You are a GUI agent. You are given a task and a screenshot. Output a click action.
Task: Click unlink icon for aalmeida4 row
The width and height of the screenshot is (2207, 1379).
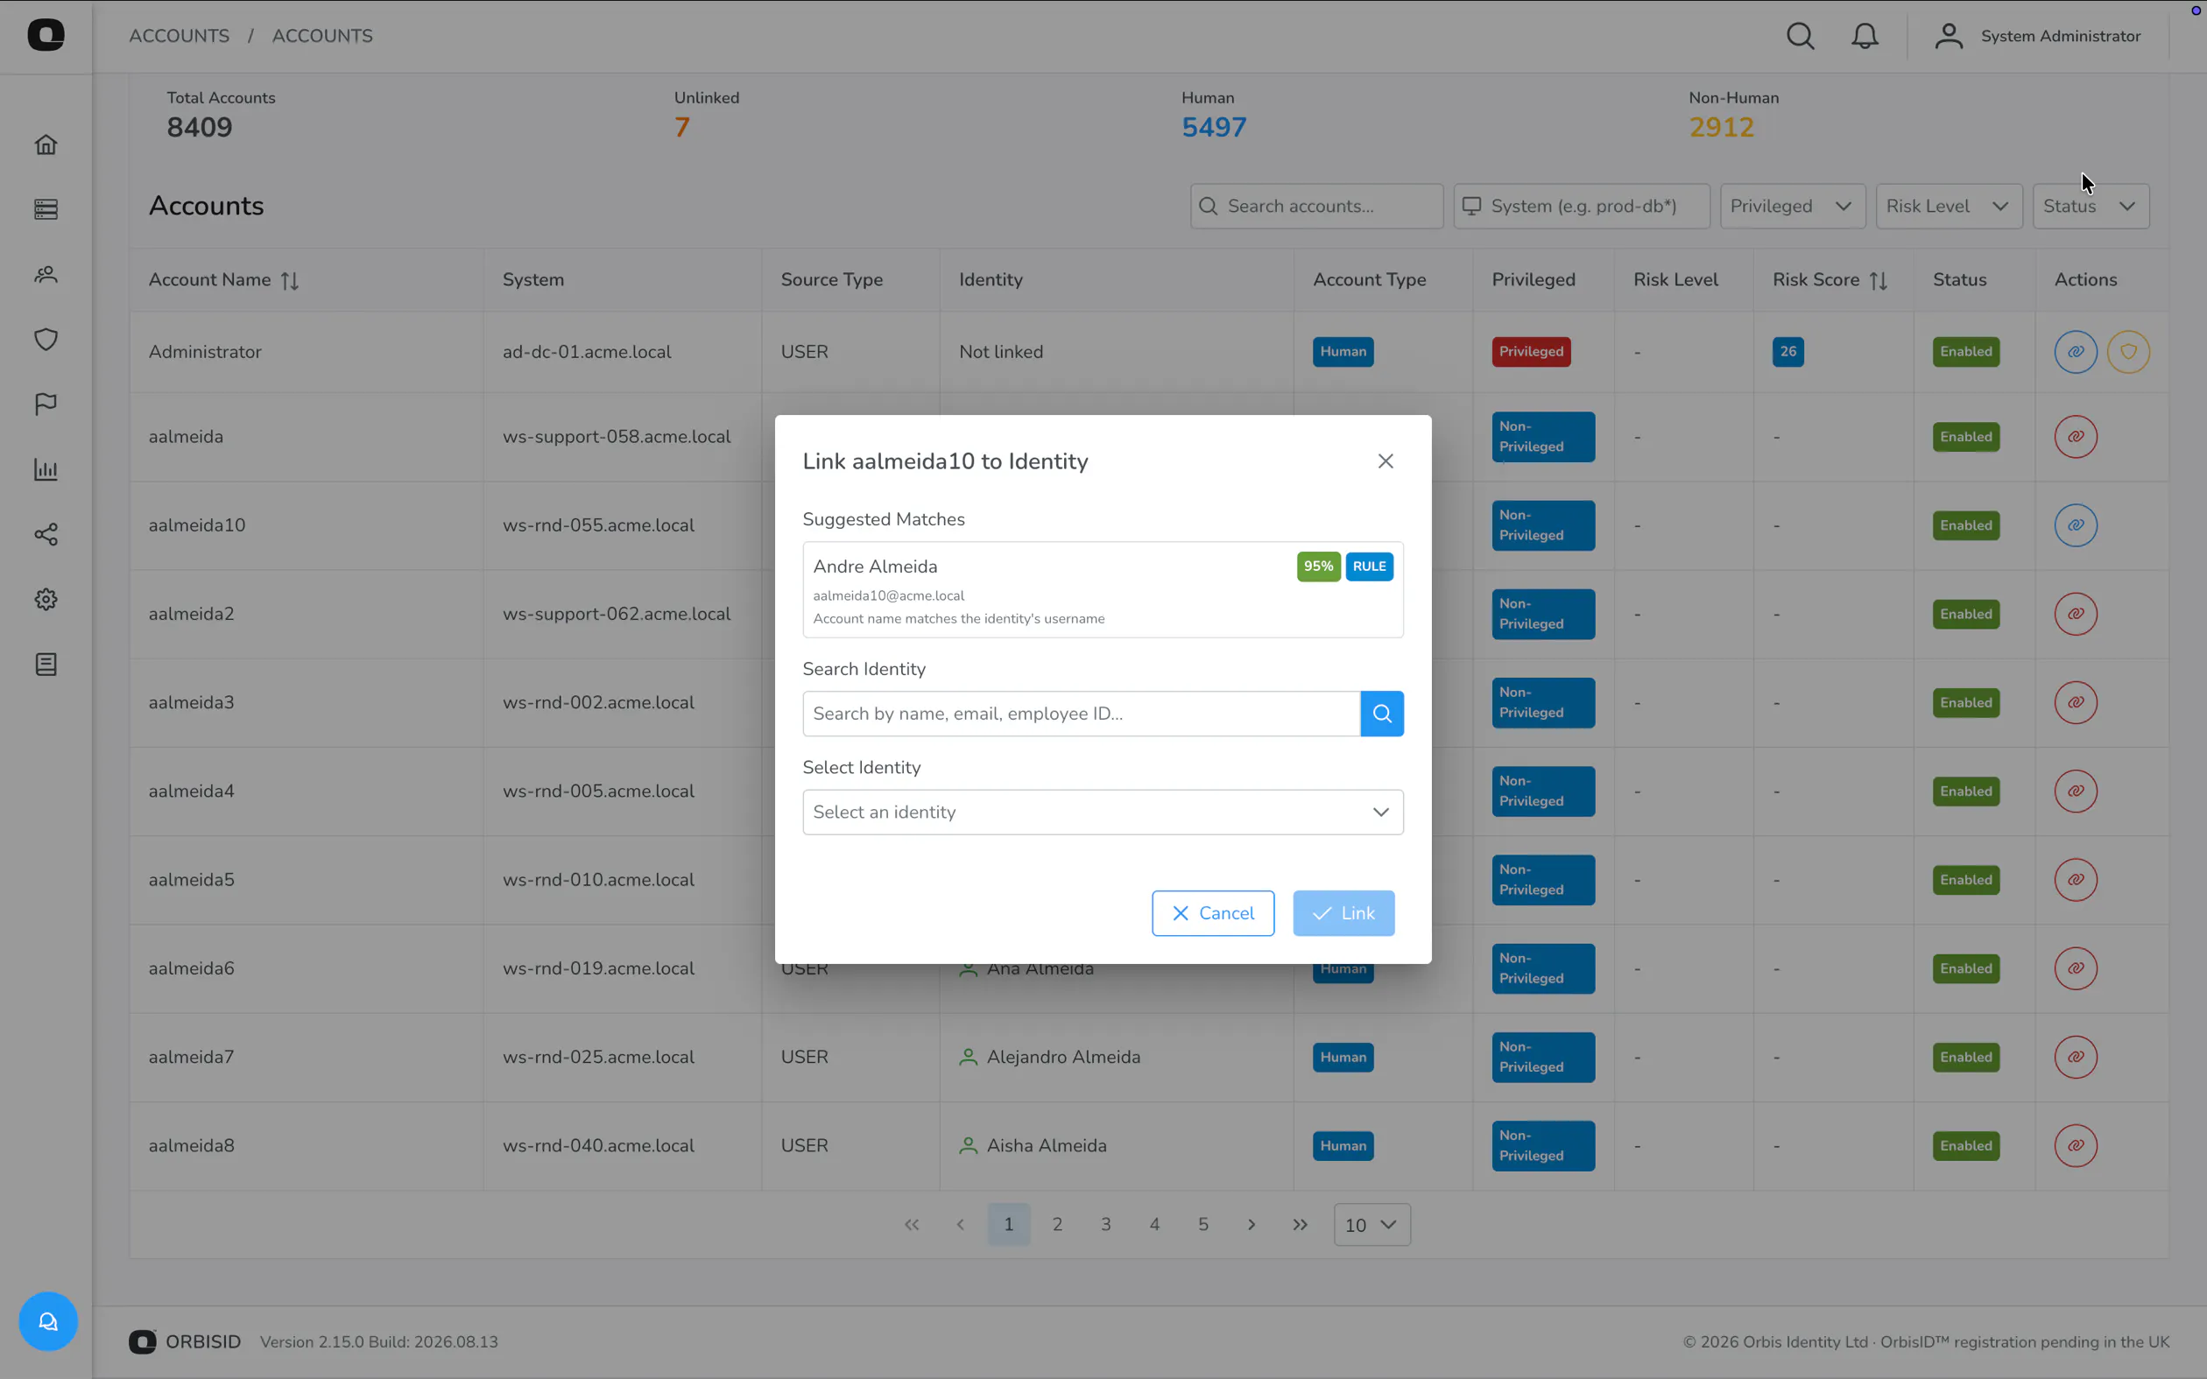pyautogui.click(x=2076, y=791)
